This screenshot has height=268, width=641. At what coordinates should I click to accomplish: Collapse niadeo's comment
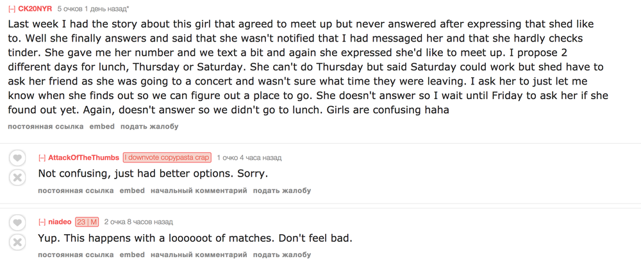pyautogui.click(x=42, y=222)
